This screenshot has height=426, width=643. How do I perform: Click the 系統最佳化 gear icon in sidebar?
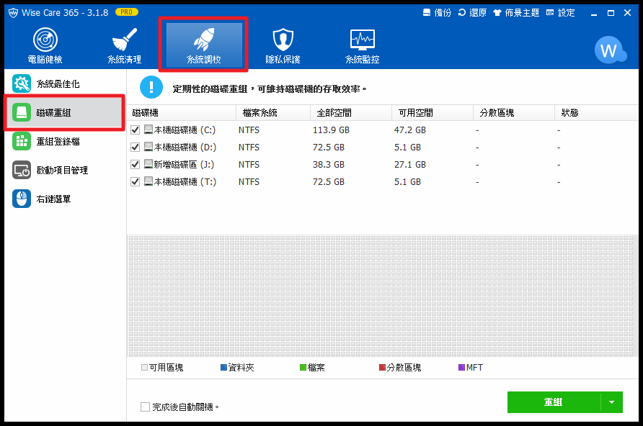point(22,84)
